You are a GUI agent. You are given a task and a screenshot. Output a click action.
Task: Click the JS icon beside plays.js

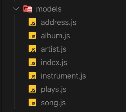point(32,89)
